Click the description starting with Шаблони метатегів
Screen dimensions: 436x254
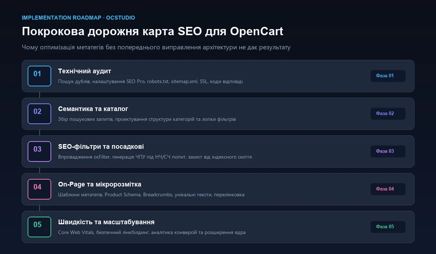[151, 195]
